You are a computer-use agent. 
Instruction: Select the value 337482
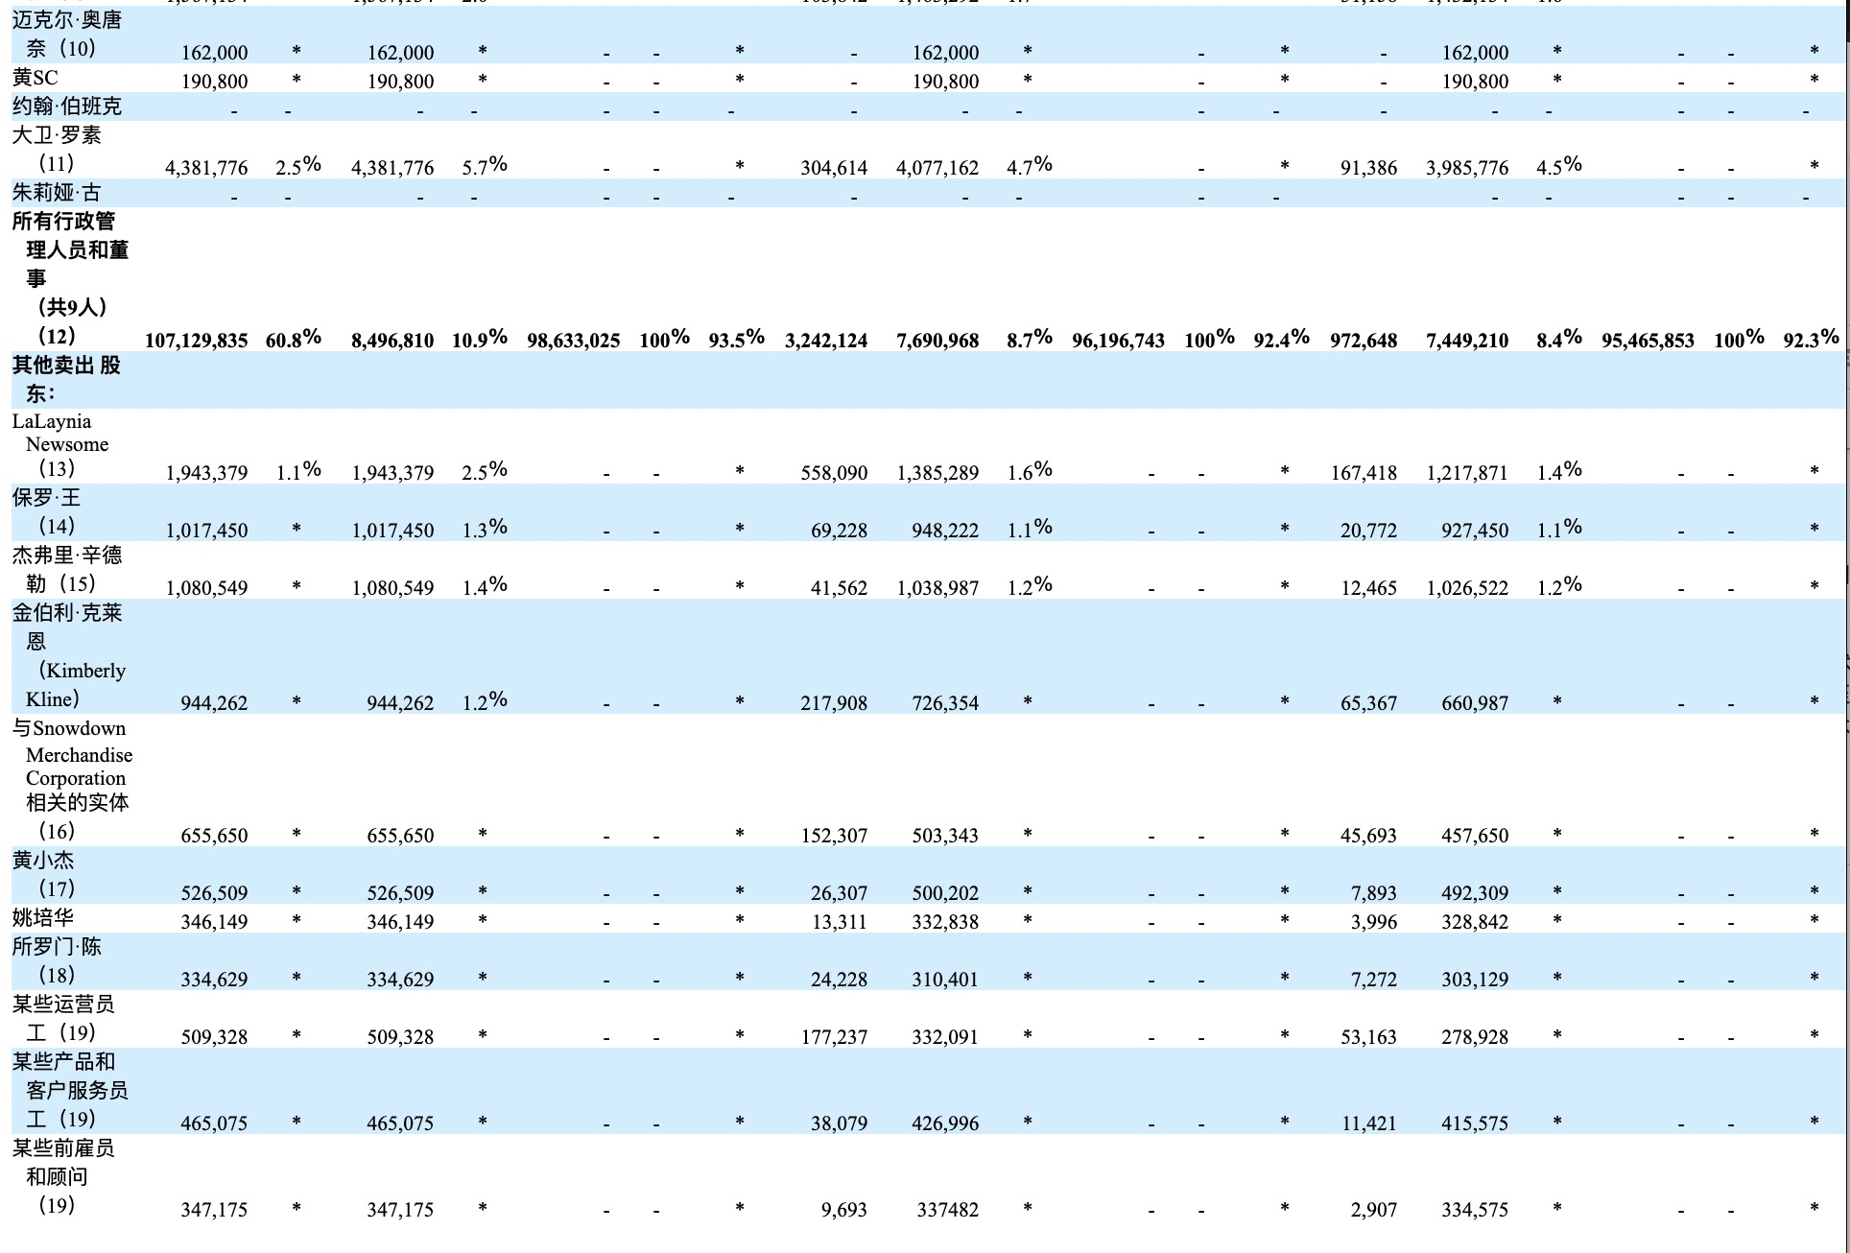click(947, 1210)
